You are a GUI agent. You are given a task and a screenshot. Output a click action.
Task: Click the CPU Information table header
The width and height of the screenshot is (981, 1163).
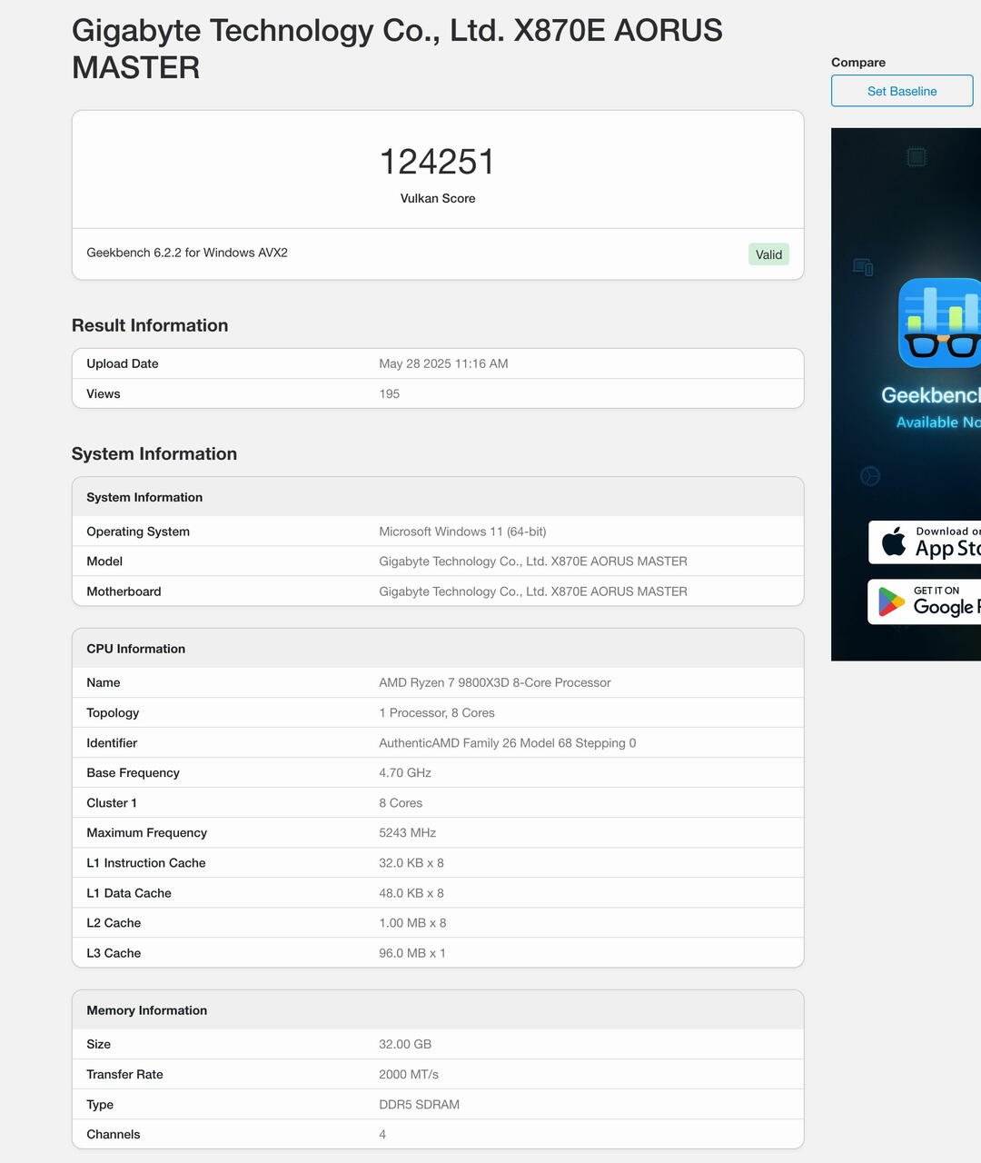pyautogui.click(x=438, y=649)
